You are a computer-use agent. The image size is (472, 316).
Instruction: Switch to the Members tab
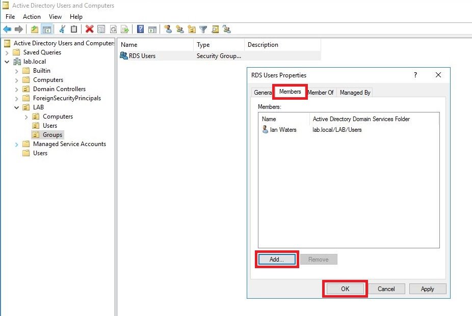(x=290, y=92)
